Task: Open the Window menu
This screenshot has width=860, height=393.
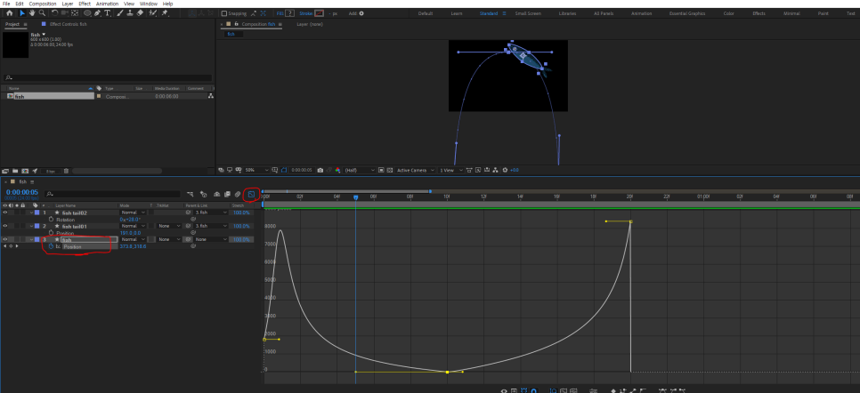Action: [148, 4]
